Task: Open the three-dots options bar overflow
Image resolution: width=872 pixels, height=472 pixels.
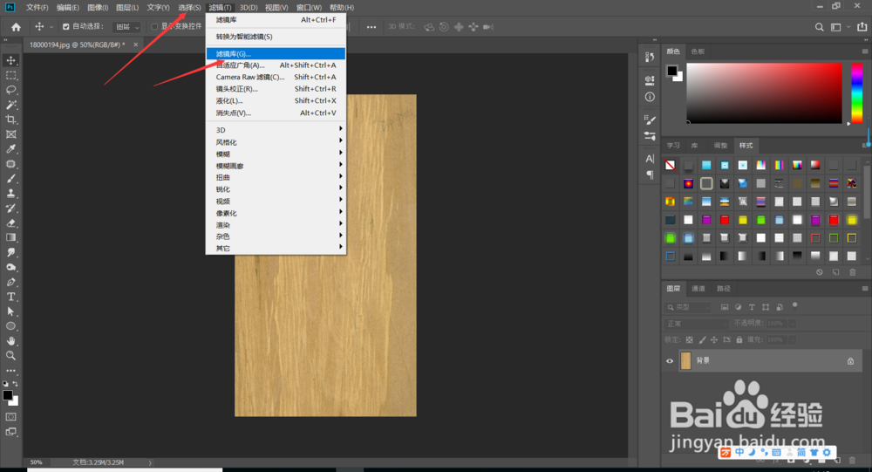Action: pos(371,27)
